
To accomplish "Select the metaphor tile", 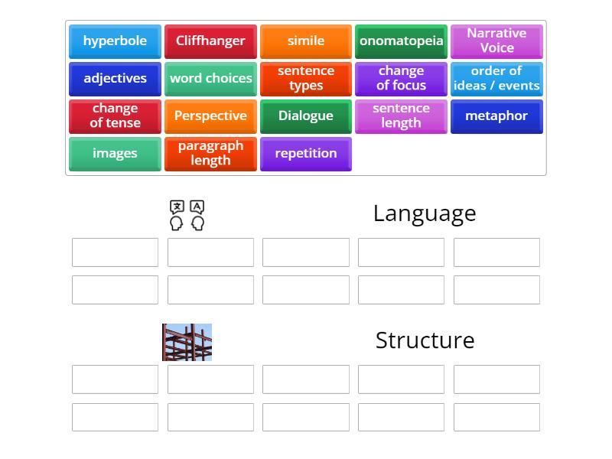I will click(x=496, y=116).
